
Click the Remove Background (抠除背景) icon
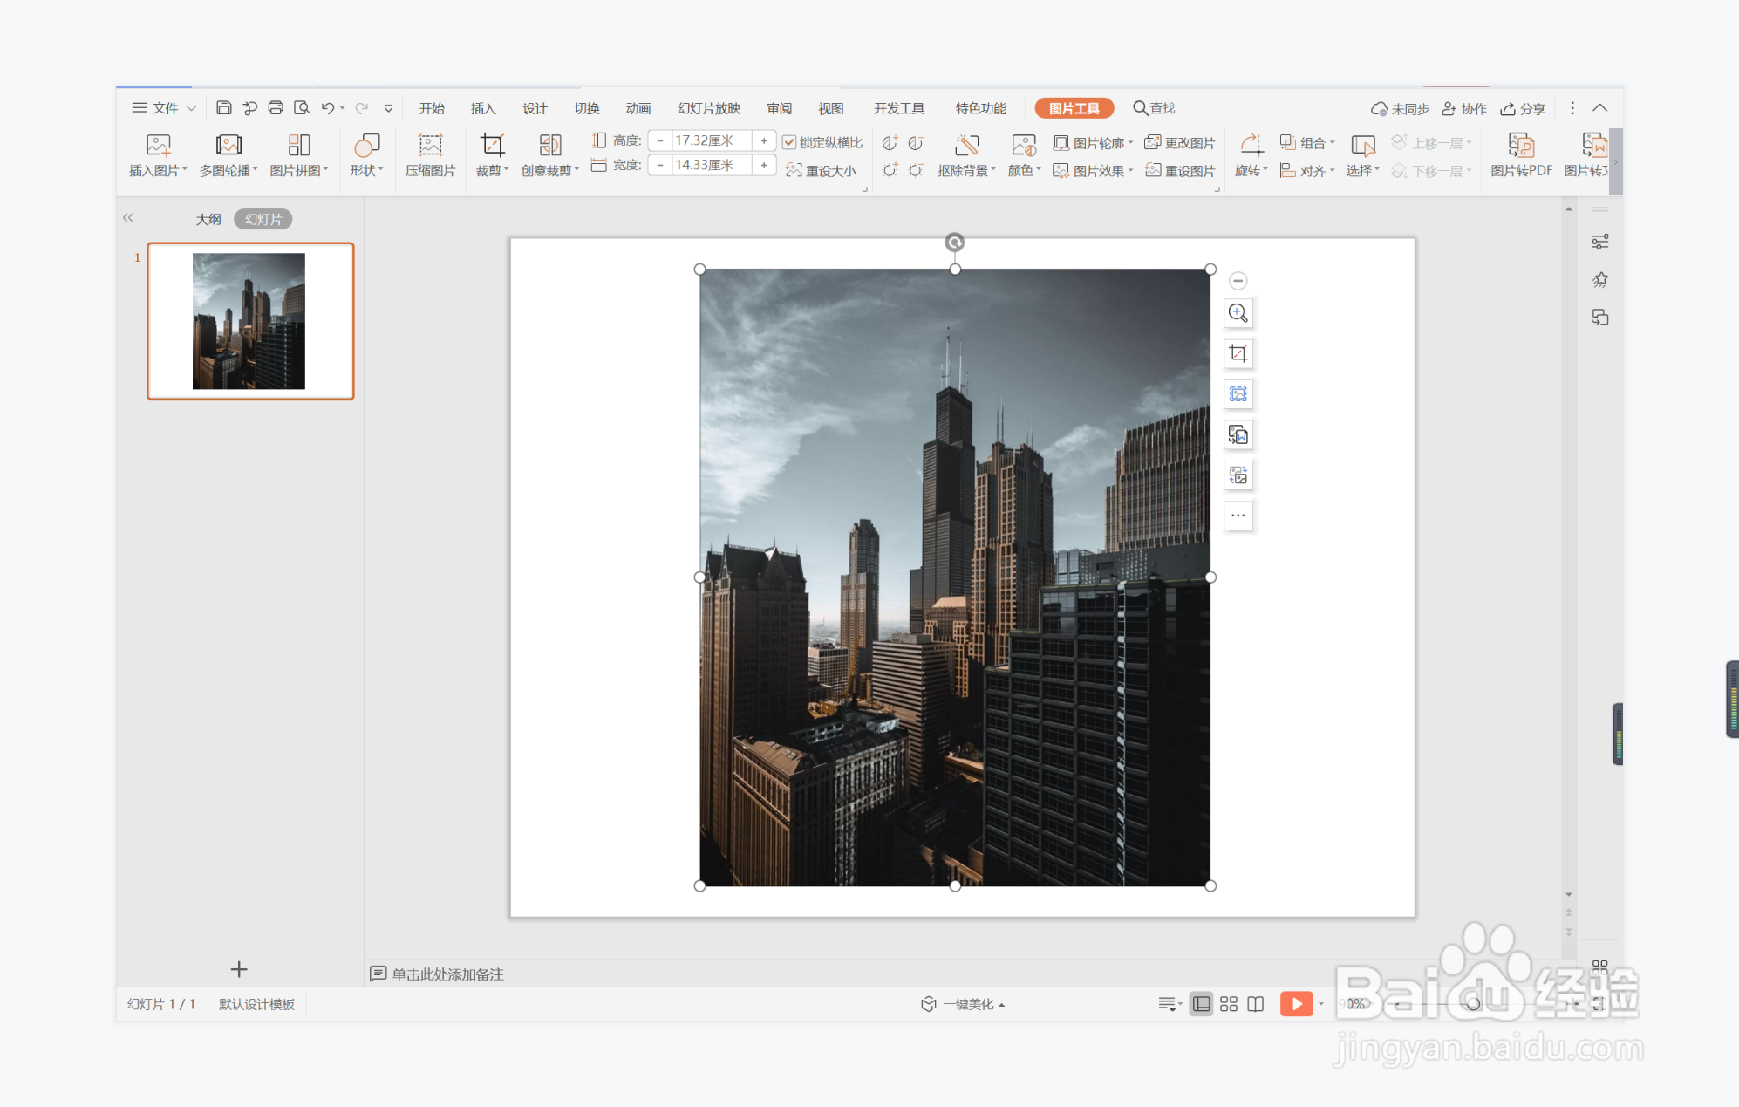tap(967, 146)
